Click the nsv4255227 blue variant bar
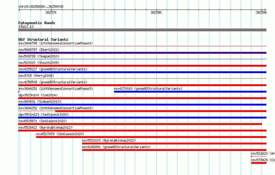Image resolution: width=275 pixels, height=175 pixels. (x=142, y=72)
